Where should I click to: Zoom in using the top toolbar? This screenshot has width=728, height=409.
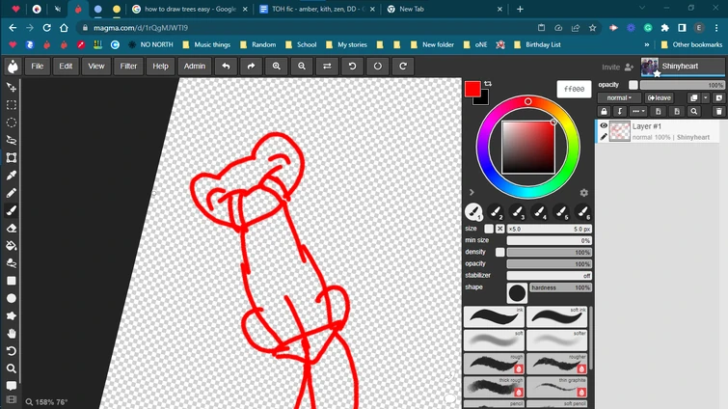point(276,67)
